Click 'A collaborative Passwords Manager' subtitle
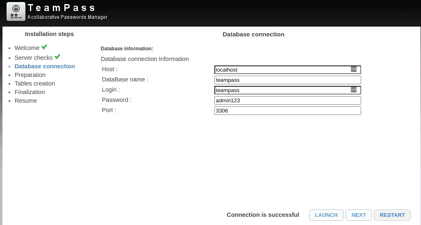 [x=67, y=17]
